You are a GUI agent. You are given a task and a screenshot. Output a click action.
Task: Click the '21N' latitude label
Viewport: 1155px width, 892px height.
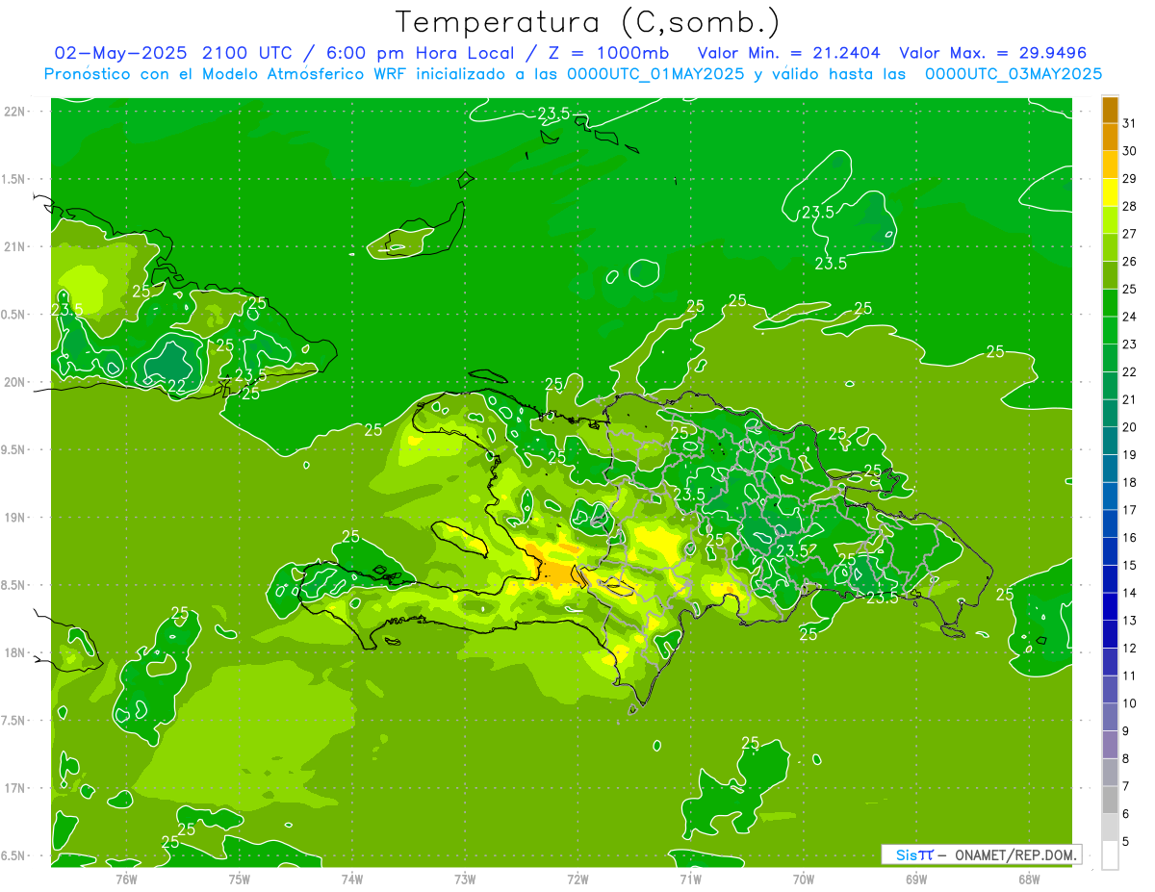pos(15,247)
